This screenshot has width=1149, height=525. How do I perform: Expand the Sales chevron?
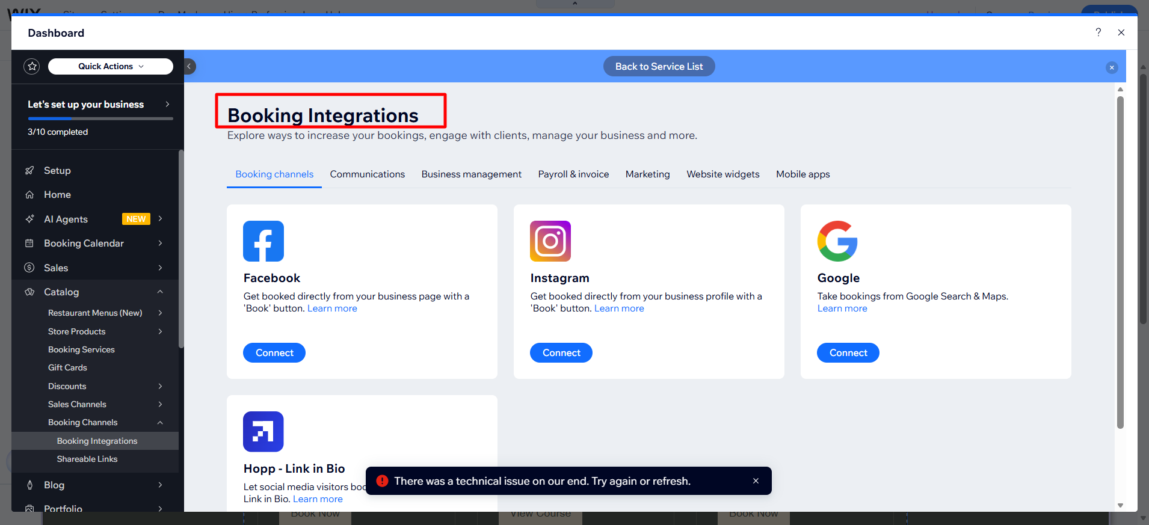point(161,268)
